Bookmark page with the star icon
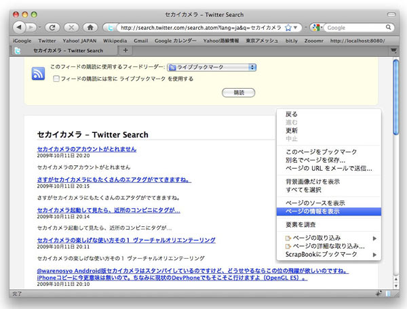The width and height of the screenshot is (407, 309). tap(288, 28)
